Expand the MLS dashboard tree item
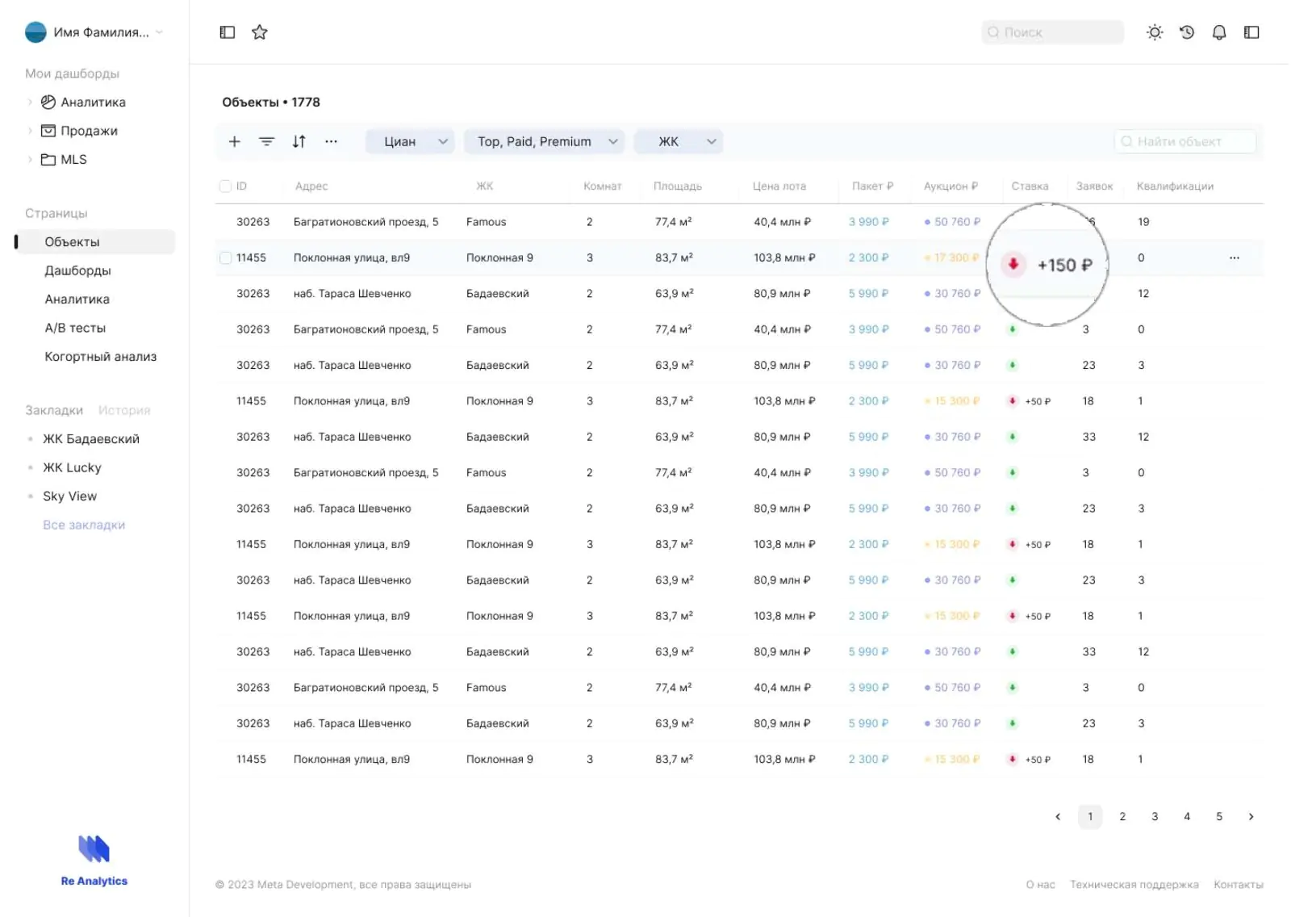Viewport: 1291px width, 917px height. (x=31, y=160)
